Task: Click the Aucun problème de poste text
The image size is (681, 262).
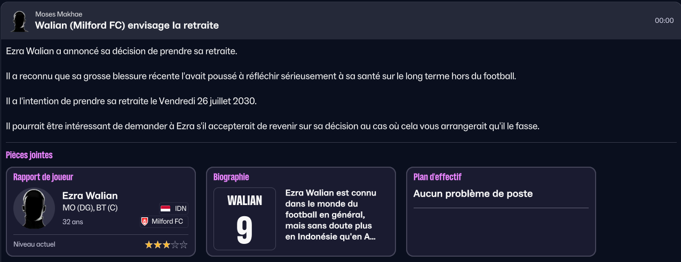Action: 473,194
